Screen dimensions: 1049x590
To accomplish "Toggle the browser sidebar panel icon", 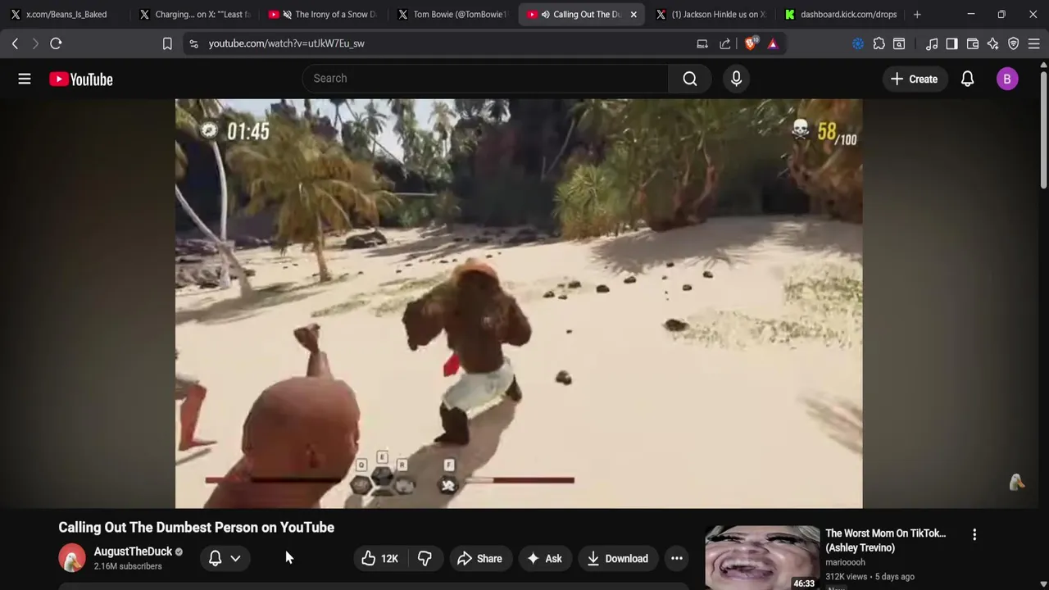I will 951,43.
